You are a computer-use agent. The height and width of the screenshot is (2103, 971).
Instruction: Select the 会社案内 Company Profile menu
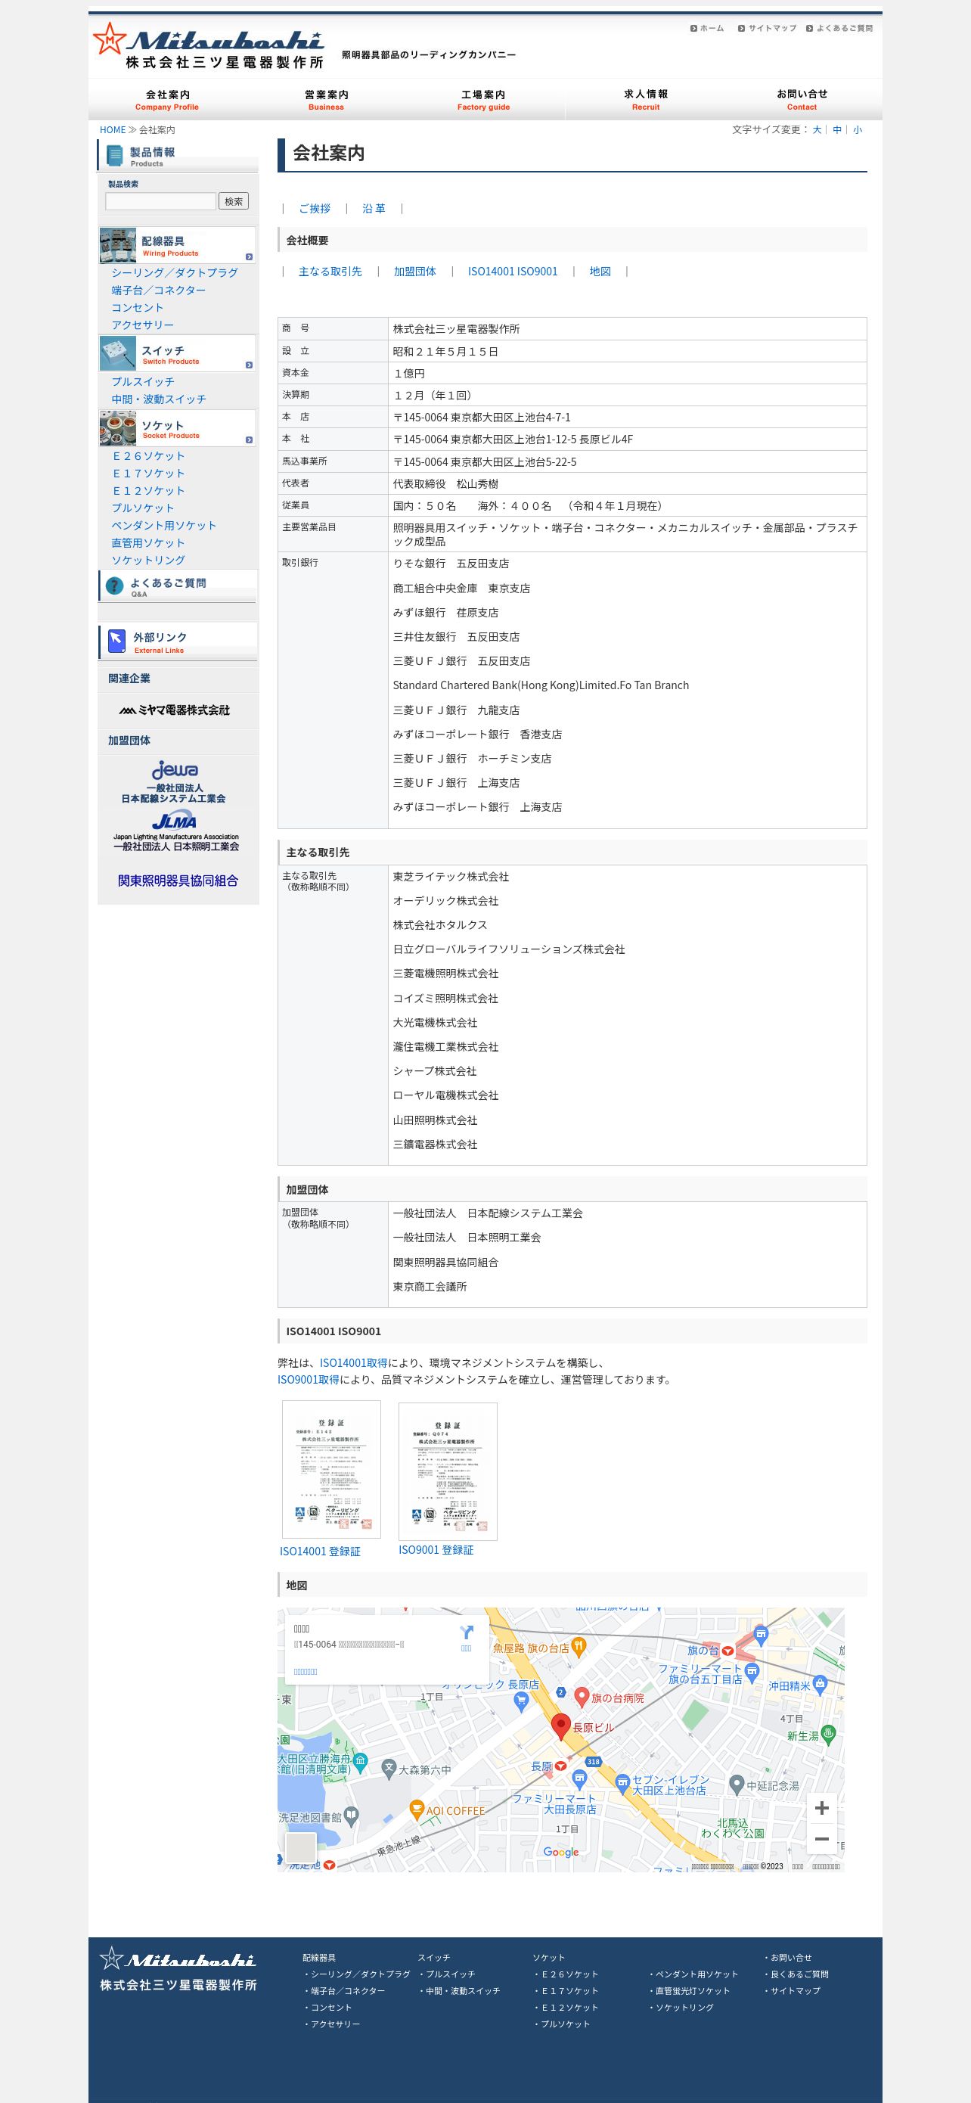click(x=167, y=100)
